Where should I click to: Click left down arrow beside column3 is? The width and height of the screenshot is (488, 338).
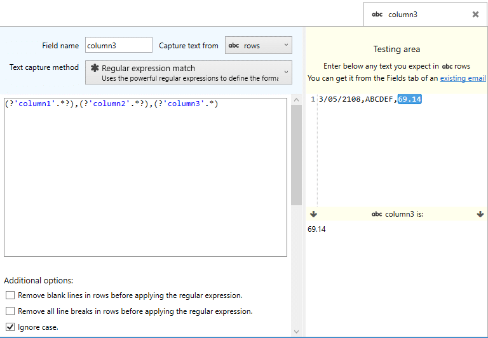(313, 214)
